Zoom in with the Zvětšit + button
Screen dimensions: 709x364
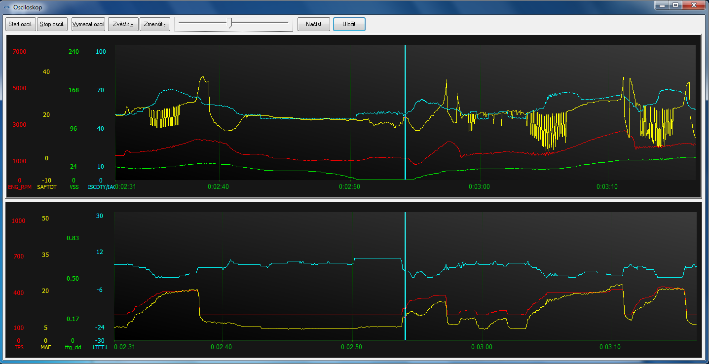pos(123,24)
